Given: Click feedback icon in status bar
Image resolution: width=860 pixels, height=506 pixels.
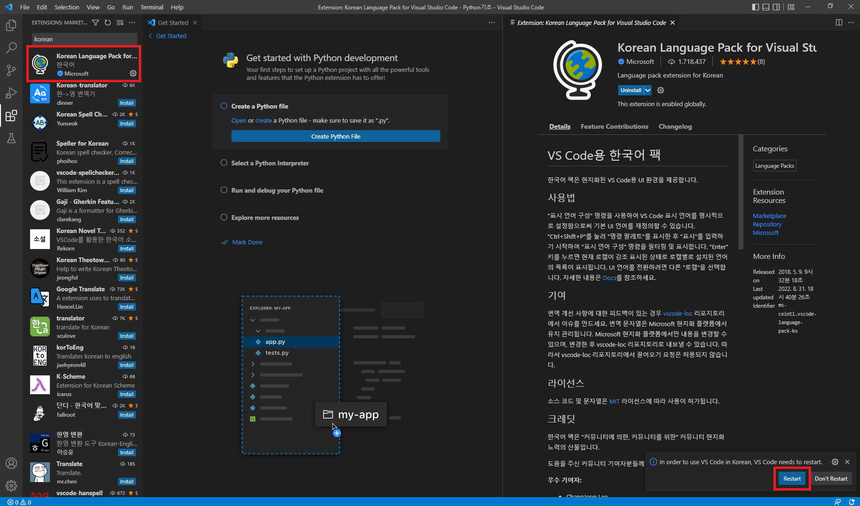Looking at the screenshot, I should (837, 502).
